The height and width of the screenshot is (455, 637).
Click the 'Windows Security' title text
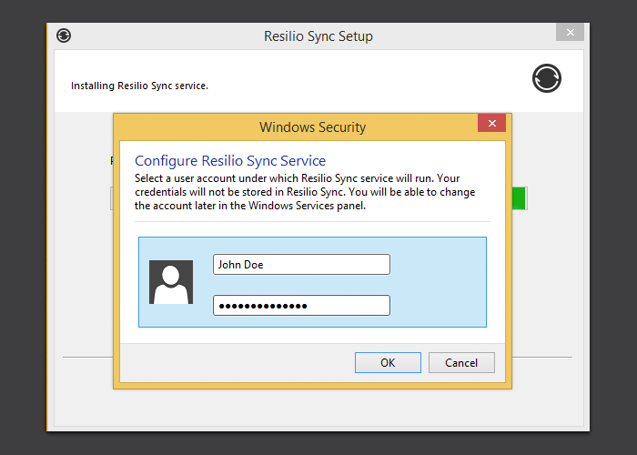tap(312, 127)
